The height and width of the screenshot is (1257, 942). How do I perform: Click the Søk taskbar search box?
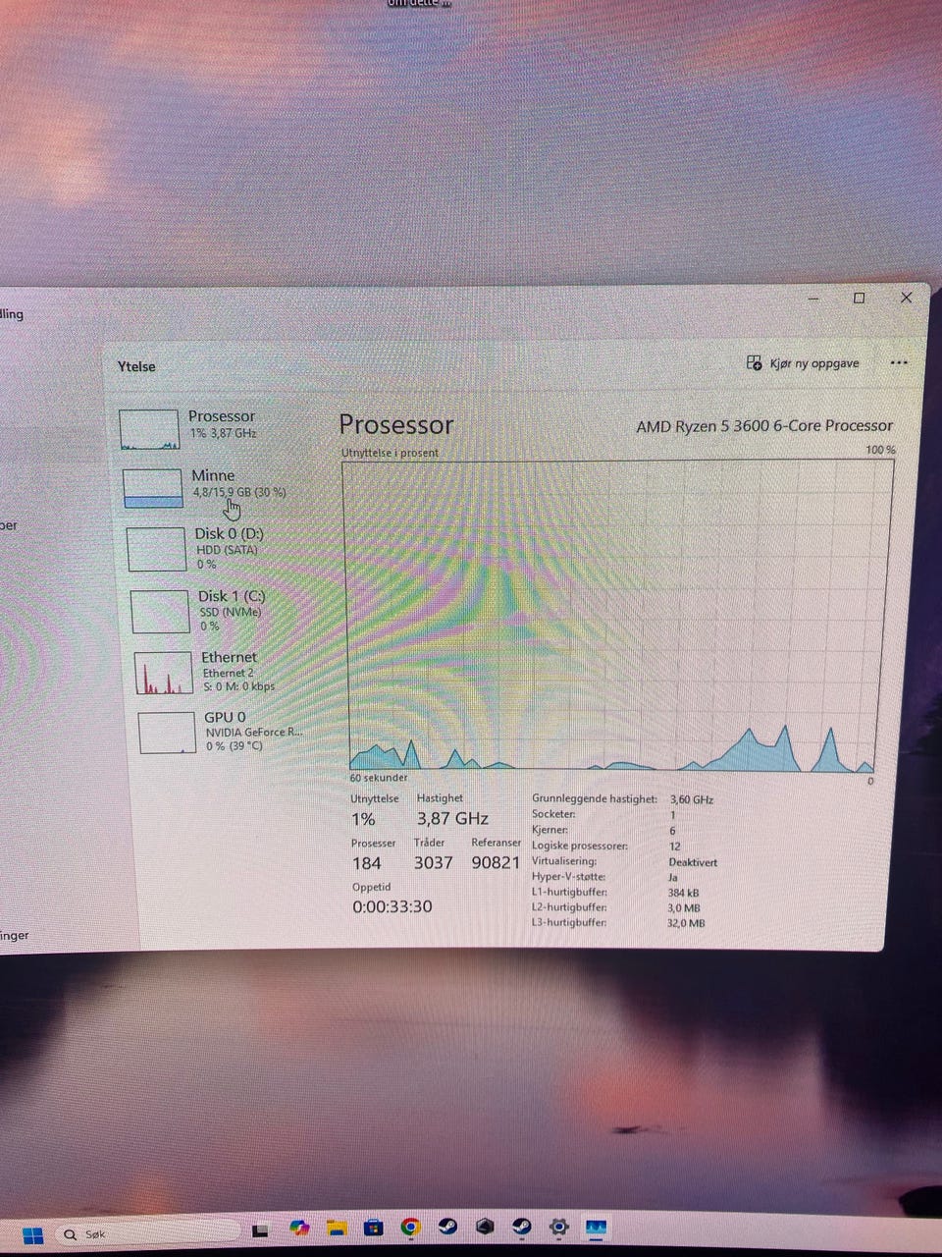point(147,1233)
